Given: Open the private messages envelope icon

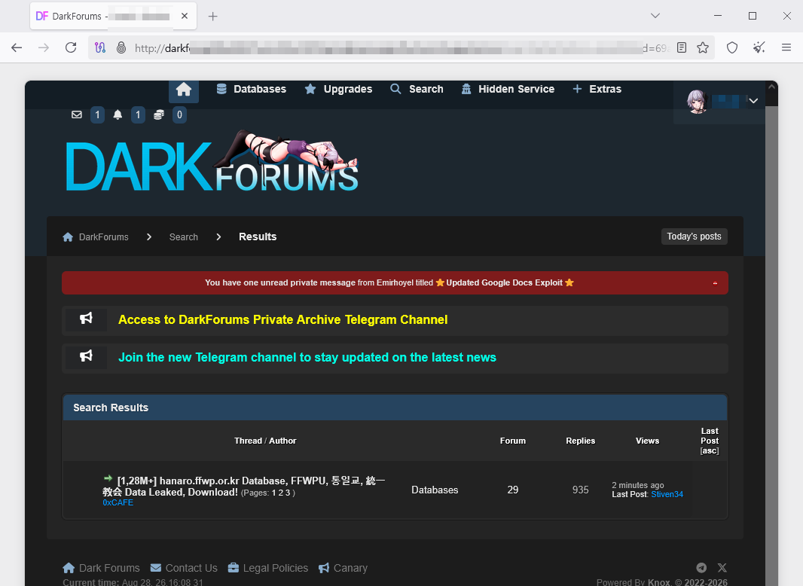Looking at the screenshot, I should point(77,114).
